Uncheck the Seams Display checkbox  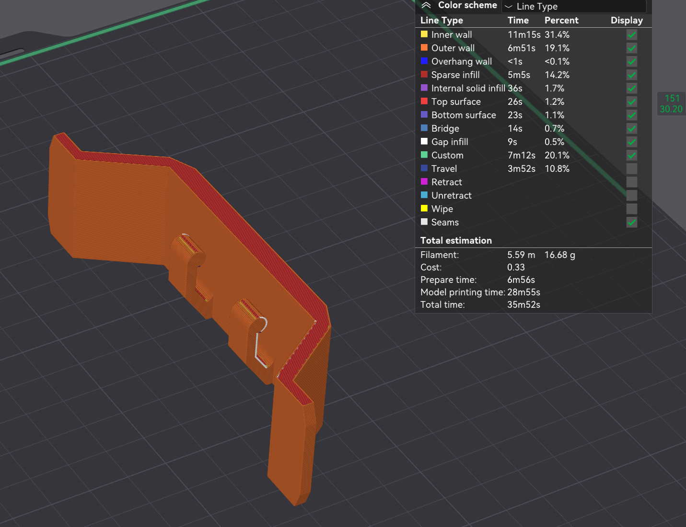coord(631,223)
